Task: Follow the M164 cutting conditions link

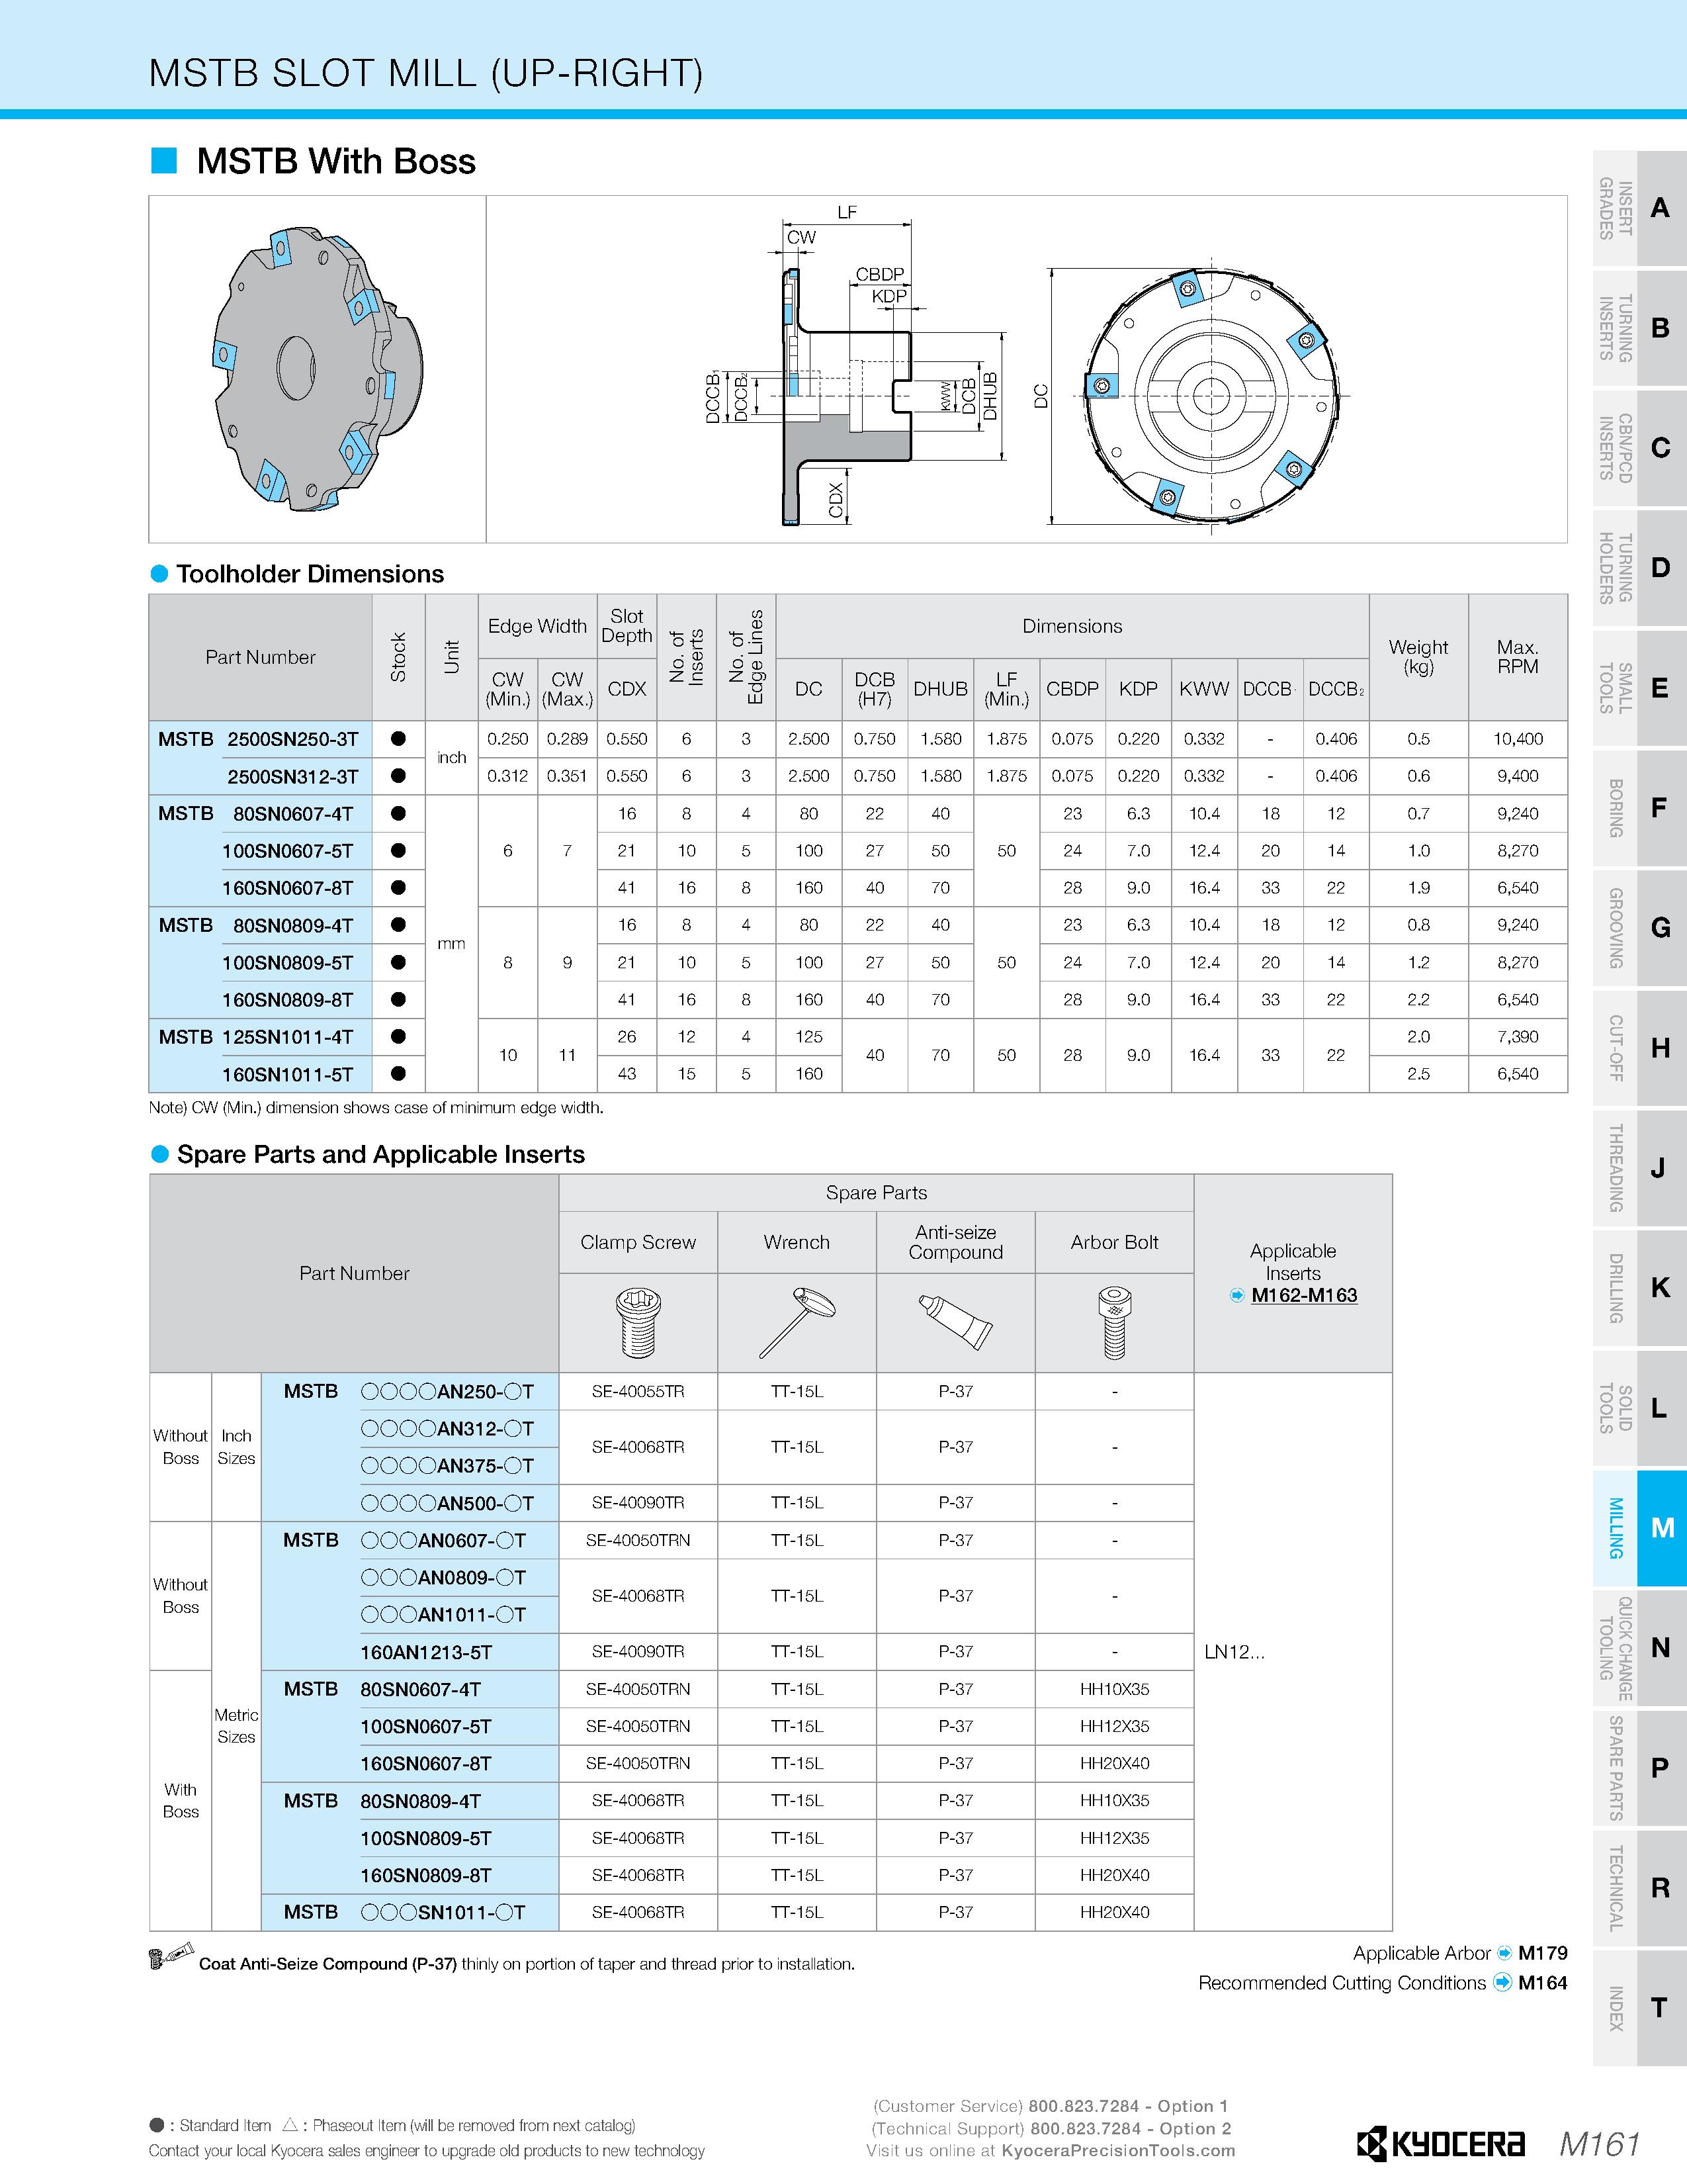Action: coord(1542,1983)
